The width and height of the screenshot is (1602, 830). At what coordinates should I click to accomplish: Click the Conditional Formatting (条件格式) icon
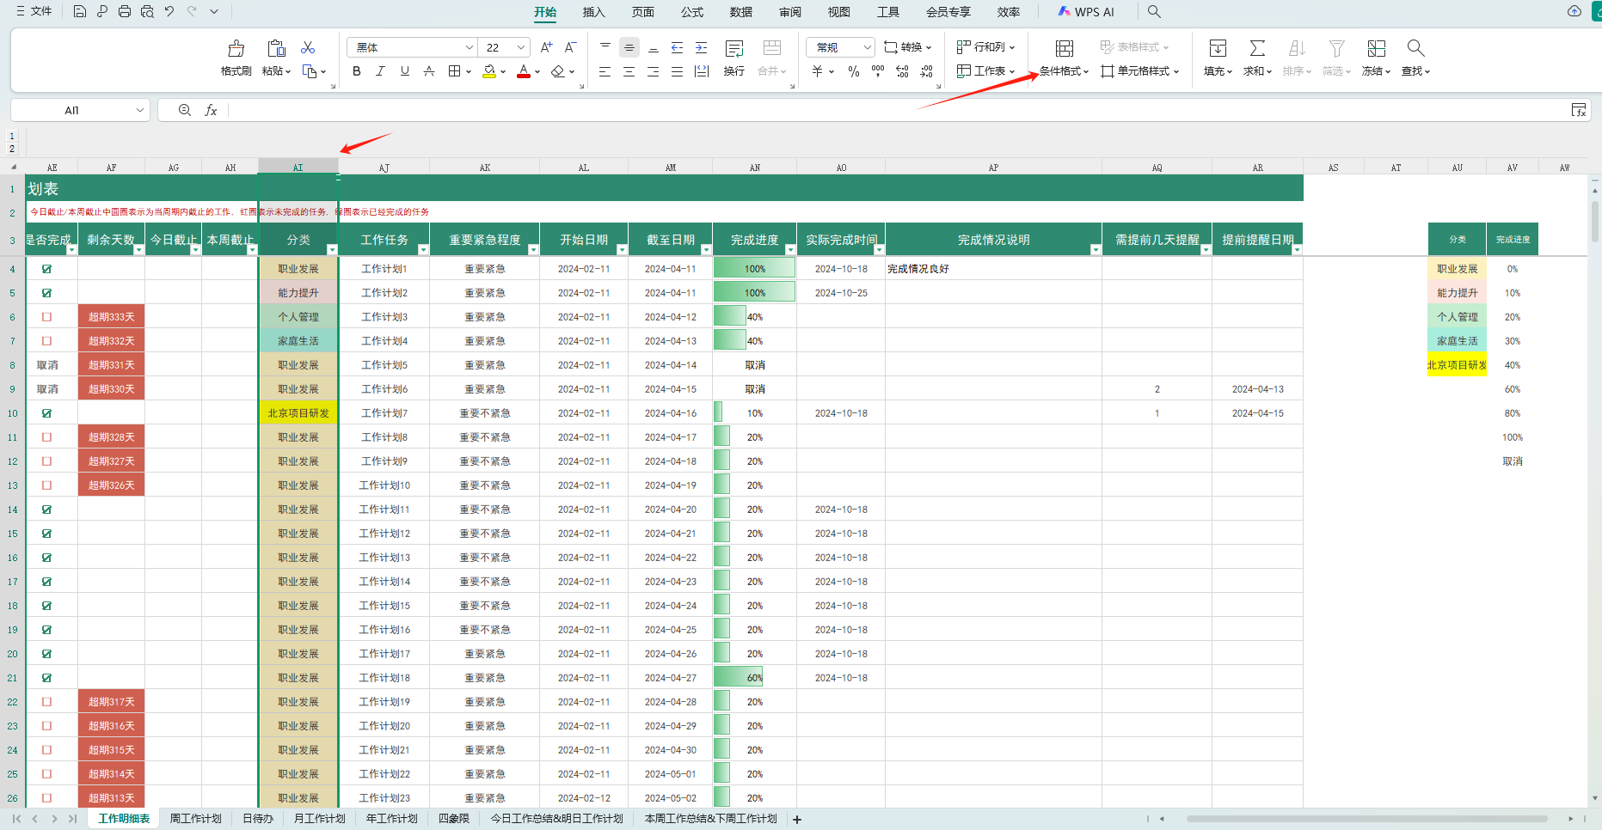[1064, 48]
